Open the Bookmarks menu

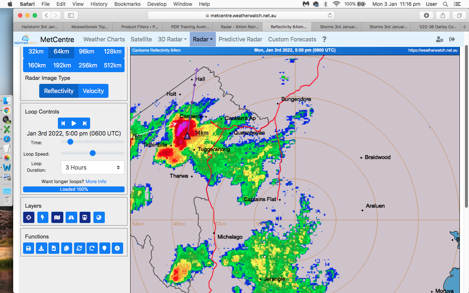click(x=127, y=4)
